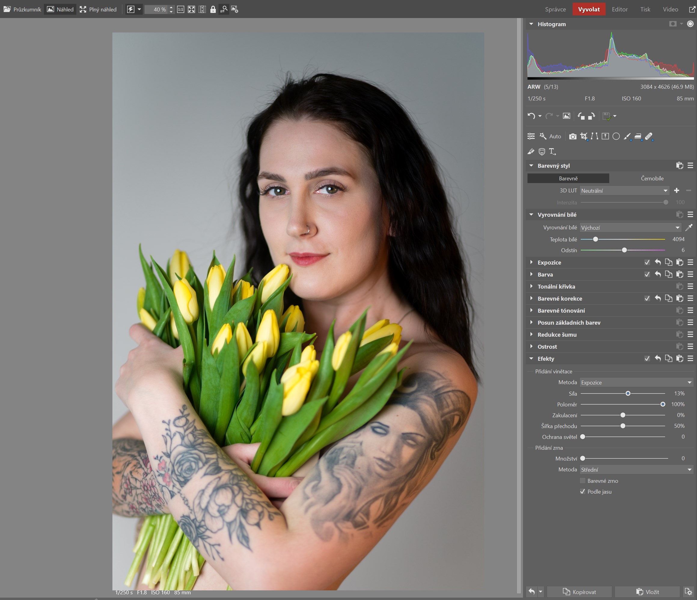Open the vignette Metoda Expozice dropdown
This screenshot has width=697, height=600.
pyautogui.click(x=636, y=383)
